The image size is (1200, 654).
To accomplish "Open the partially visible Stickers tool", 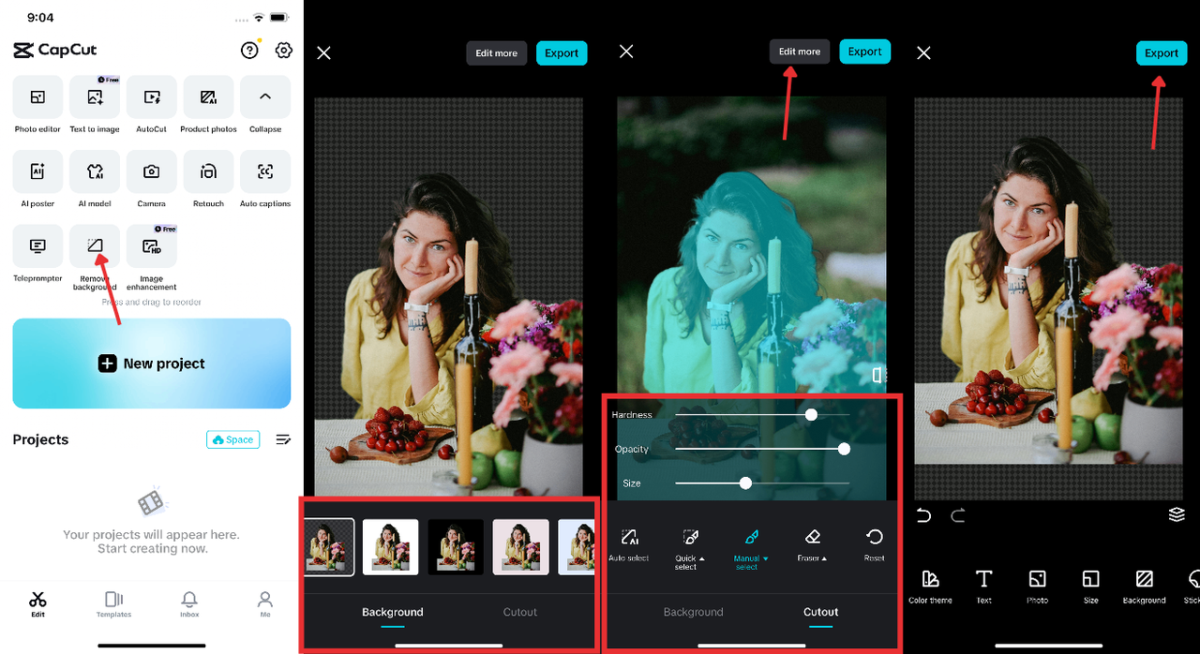I will (1192, 587).
